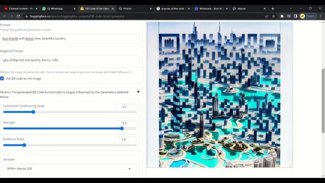This screenshot has height=183, width=325.
Task: Go back to previous page
Action: pyautogui.click(x=5, y=16)
